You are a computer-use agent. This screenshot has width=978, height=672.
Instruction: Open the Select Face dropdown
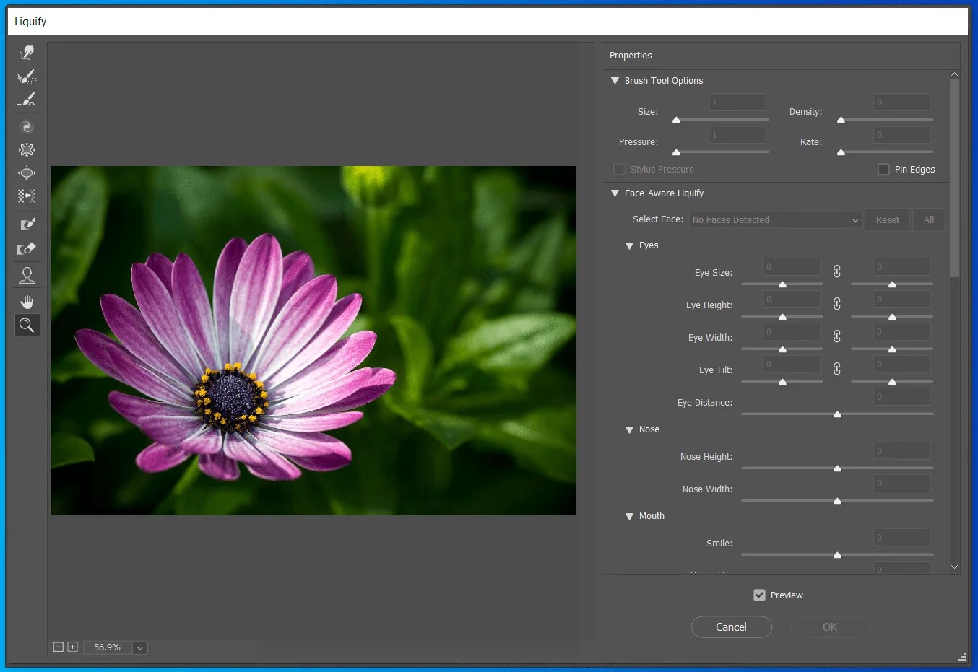click(x=774, y=219)
